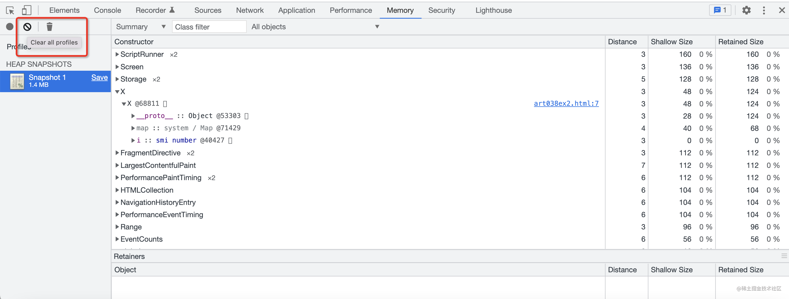
Task: Collapse the X constructor entry
Action: pyautogui.click(x=117, y=91)
